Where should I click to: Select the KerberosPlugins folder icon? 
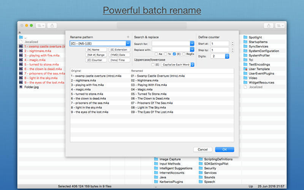(156, 181)
